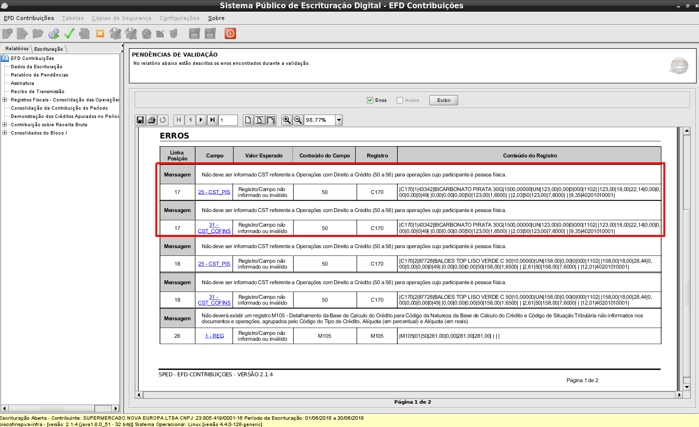Screen dimensions: 699x427
Task: Click the page number input field
Action: point(228,120)
